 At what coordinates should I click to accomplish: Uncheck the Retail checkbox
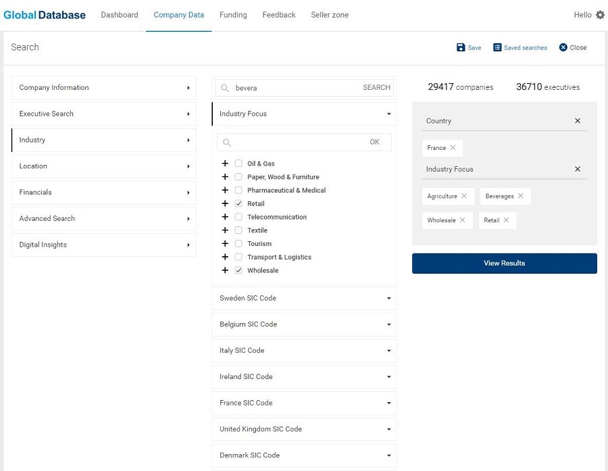click(238, 203)
